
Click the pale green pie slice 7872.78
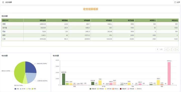click(25, 81)
